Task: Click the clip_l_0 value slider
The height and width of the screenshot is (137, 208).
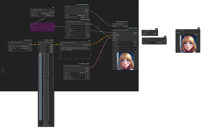Action: pos(46,54)
